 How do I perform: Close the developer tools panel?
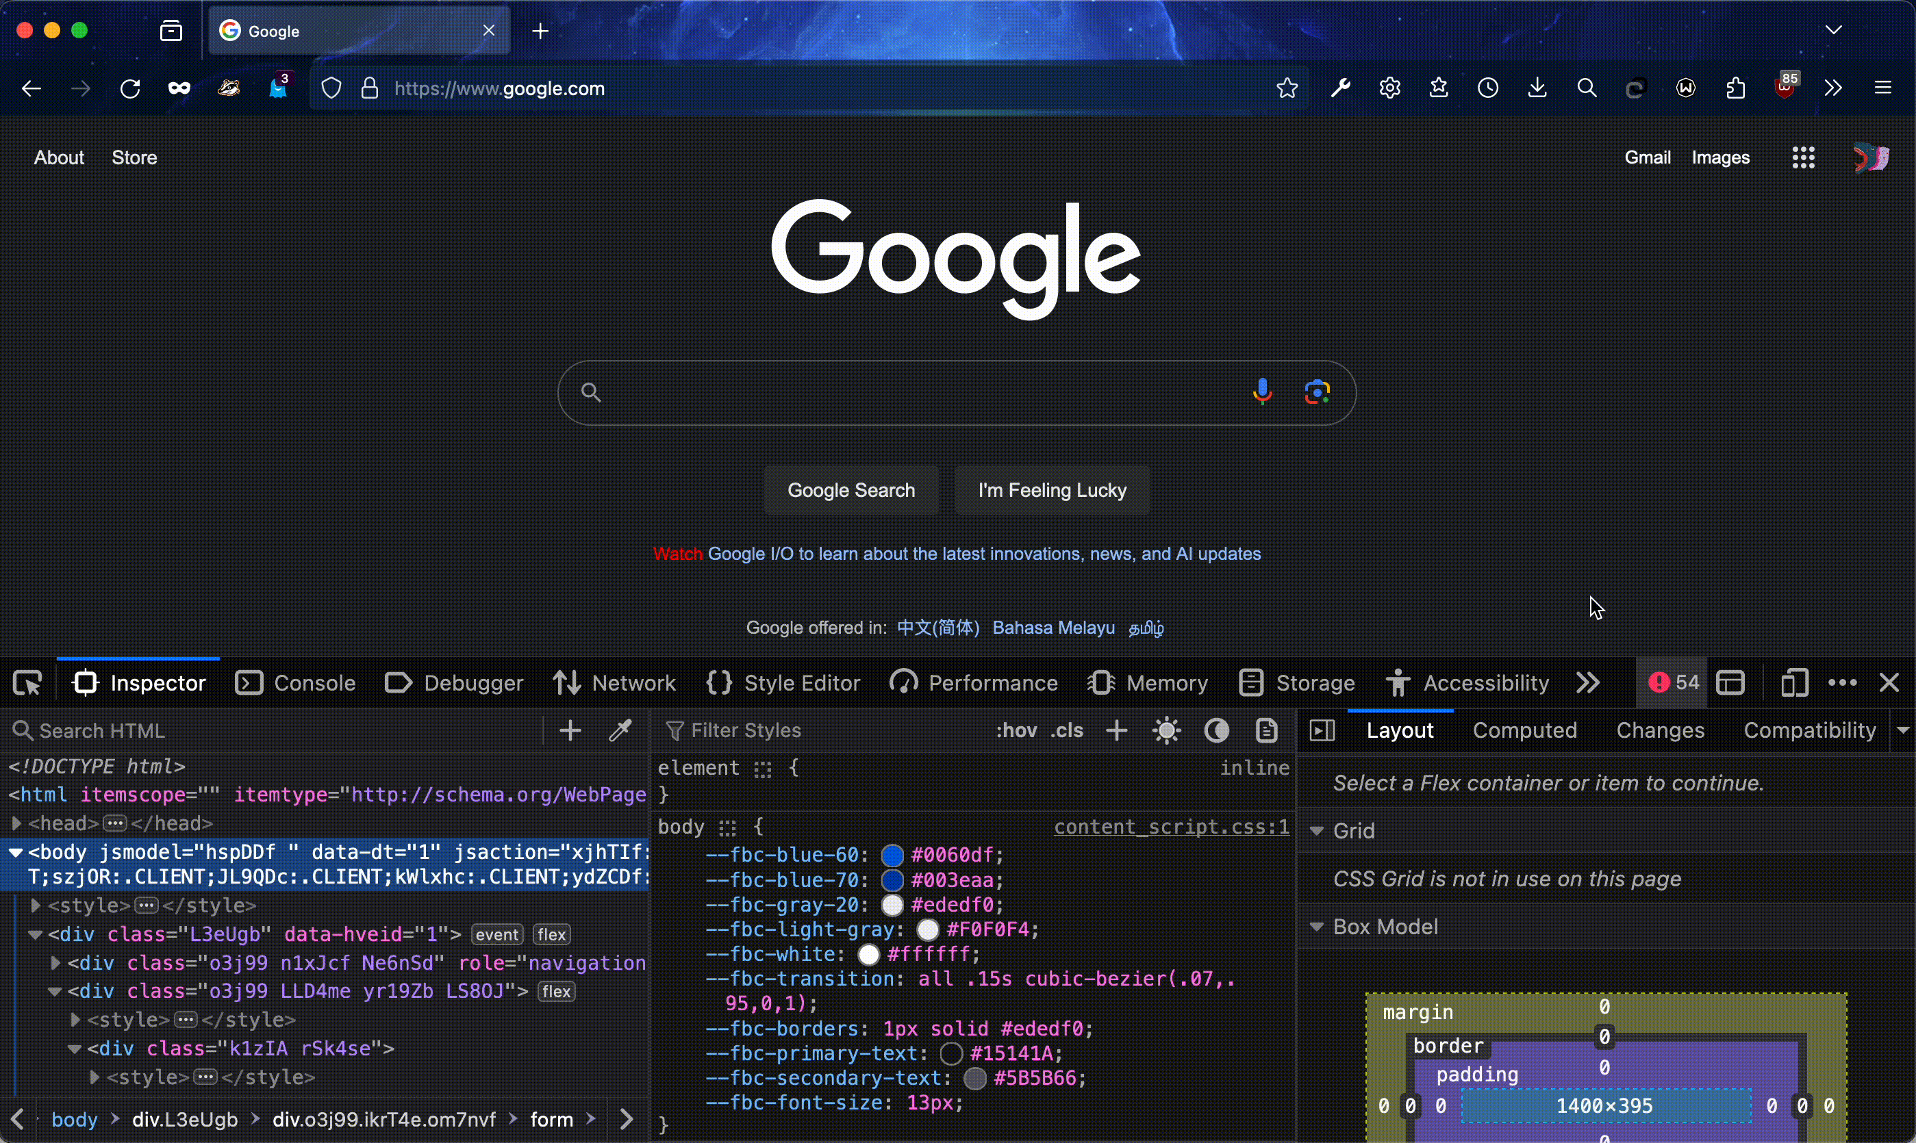pyautogui.click(x=1889, y=682)
